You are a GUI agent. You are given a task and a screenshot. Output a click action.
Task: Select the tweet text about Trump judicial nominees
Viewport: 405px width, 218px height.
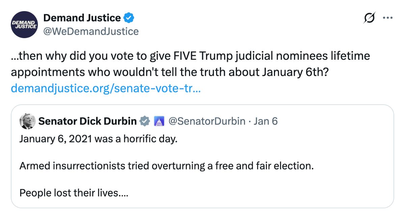189,63
